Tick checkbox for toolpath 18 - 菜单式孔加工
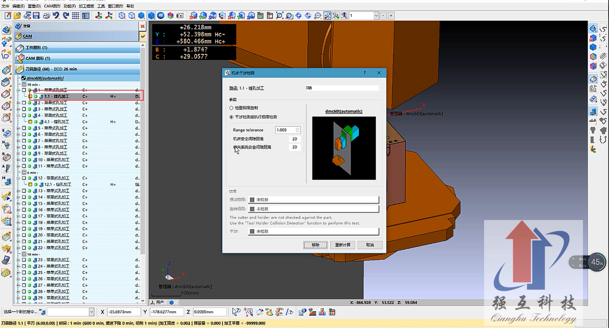Viewport: 609px width, 328px height. (24, 222)
